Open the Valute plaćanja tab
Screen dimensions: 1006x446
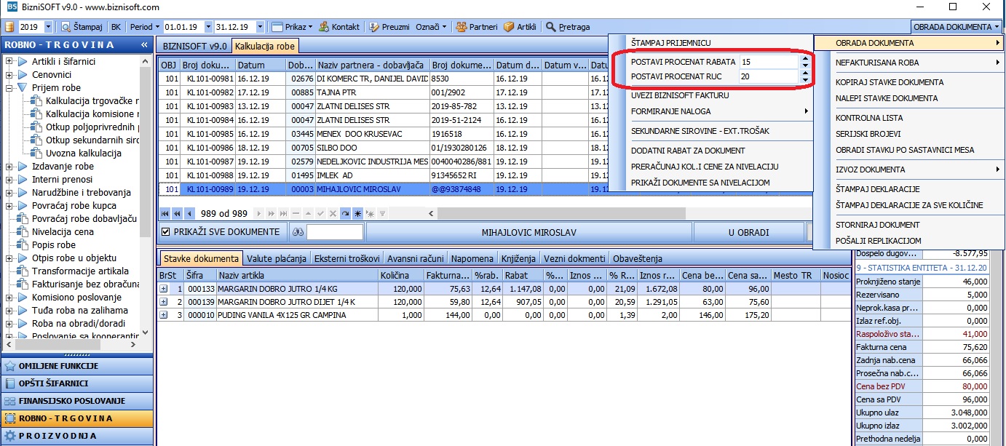277,258
